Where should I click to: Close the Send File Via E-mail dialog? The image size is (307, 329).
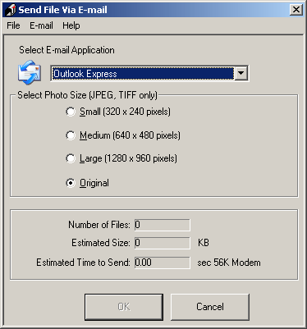tap(296, 10)
